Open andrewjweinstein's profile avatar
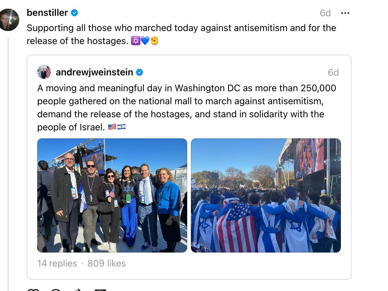Image resolution: width=388 pixels, height=291 pixels. [44, 72]
